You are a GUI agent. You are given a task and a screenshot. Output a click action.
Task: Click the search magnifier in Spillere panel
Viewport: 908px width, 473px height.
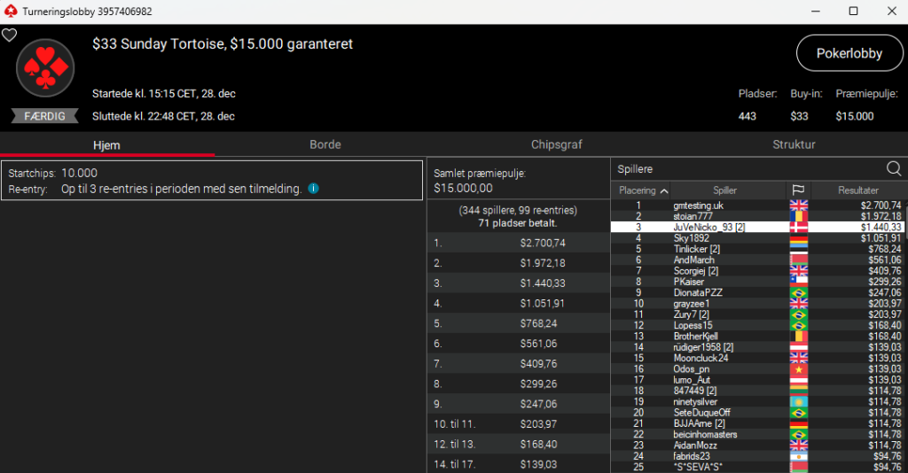click(x=894, y=168)
